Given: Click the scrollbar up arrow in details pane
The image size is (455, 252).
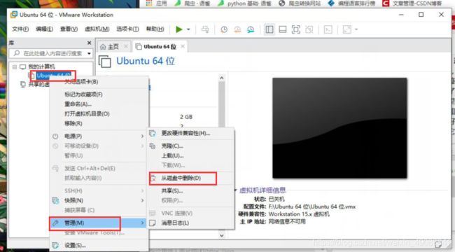Looking at the screenshot, I should [222, 78].
